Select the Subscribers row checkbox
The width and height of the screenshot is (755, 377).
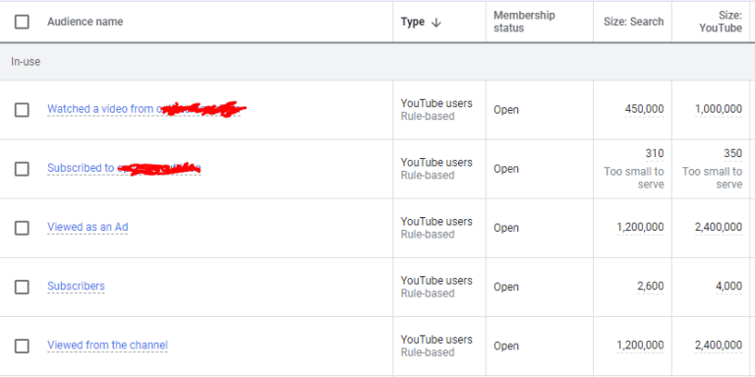tap(22, 287)
